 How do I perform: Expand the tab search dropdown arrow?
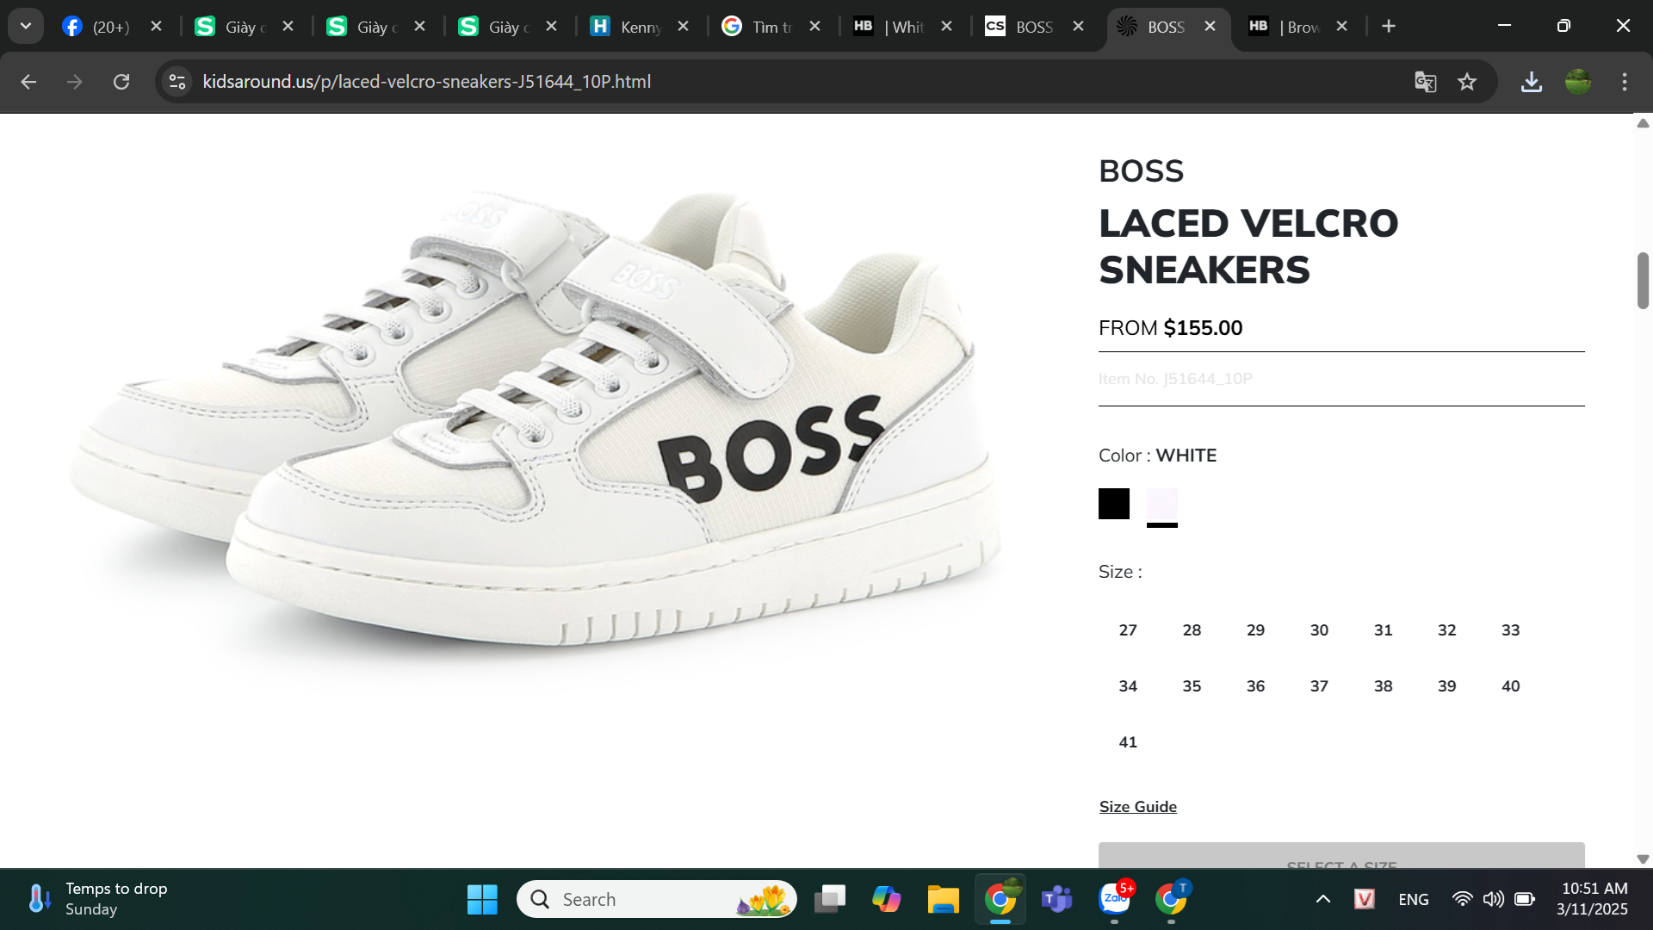(26, 26)
